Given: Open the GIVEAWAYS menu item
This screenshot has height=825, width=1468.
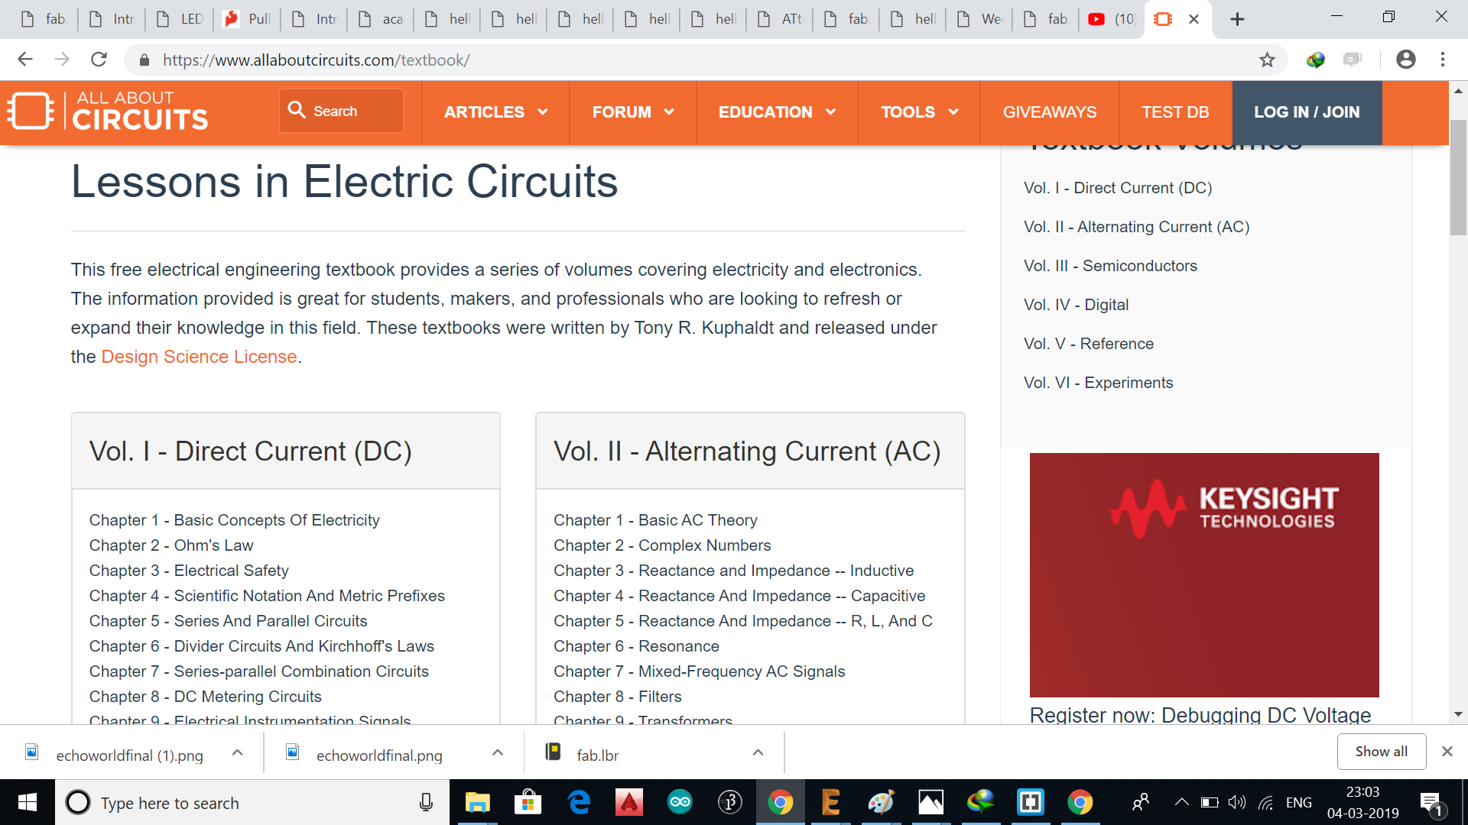Looking at the screenshot, I should [x=1049, y=112].
